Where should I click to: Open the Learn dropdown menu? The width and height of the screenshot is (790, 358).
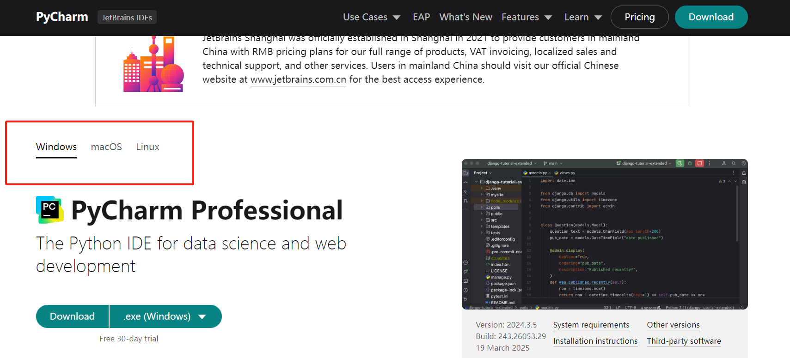click(583, 17)
